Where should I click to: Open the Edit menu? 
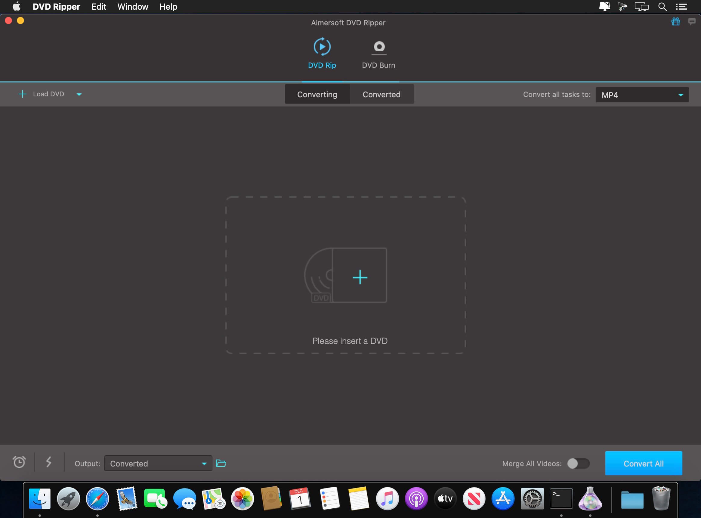click(x=99, y=7)
